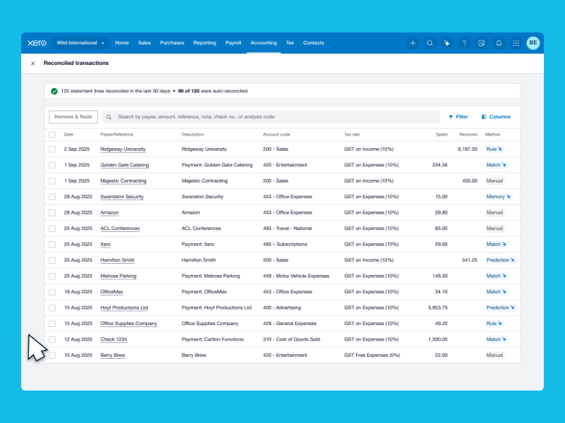565x423 pixels.
Task: Tick the Ridgeway University row checkbox
Action: 52,149
